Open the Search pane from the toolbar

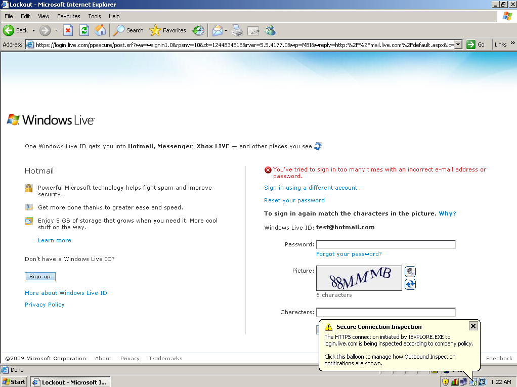pyautogui.click(x=128, y=30)
